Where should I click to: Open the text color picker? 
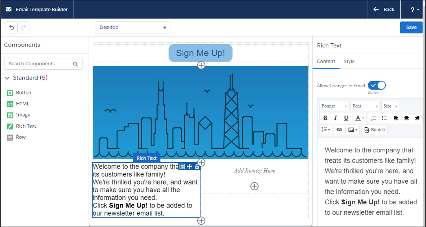click(359, 118)
